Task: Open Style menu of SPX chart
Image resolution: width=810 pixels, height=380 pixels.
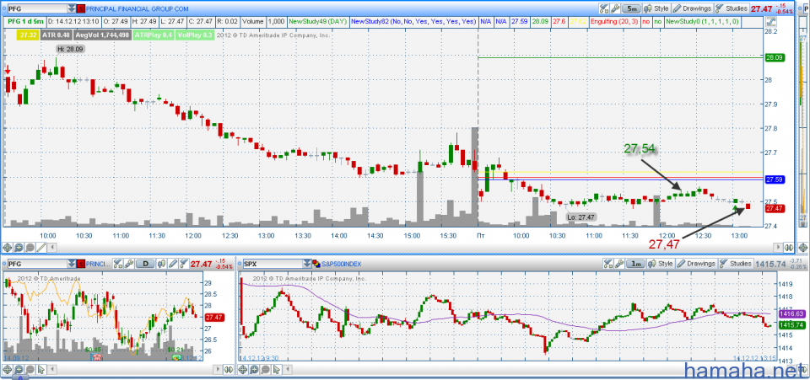Action: tap(661, 264)
